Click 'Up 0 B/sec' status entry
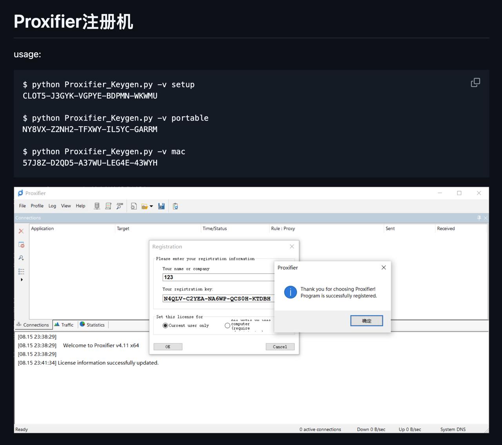Screen dimensions: 502x445 [410, 429]
